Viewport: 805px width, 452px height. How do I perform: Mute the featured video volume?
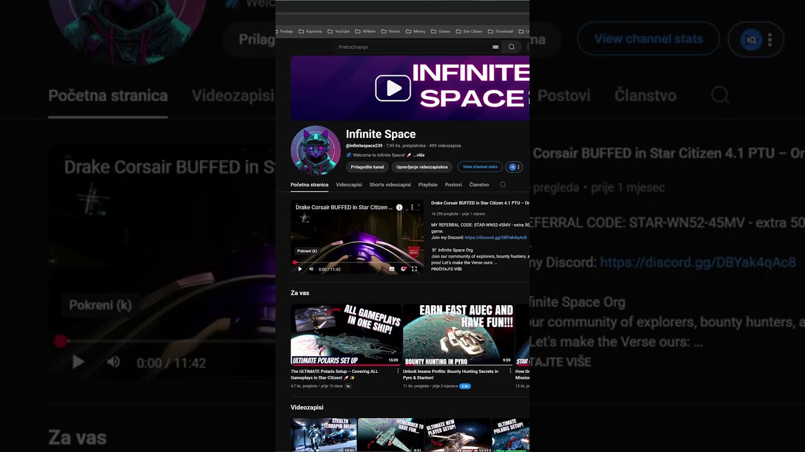coord(311,269)
